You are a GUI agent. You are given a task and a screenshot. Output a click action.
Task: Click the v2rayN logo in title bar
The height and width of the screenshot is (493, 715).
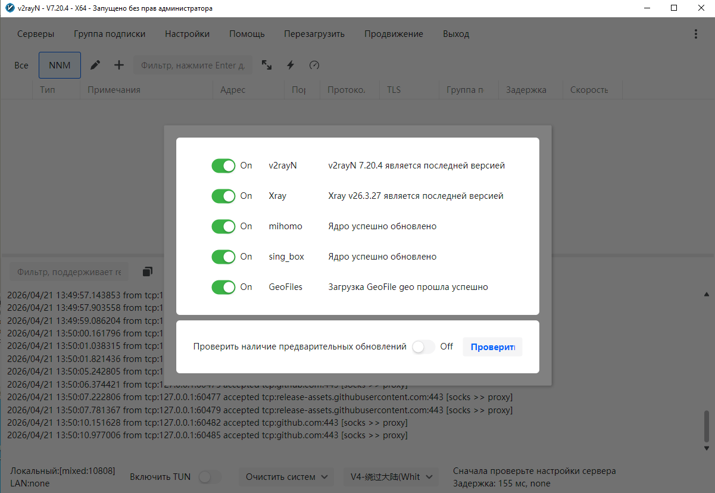point(10,8)
